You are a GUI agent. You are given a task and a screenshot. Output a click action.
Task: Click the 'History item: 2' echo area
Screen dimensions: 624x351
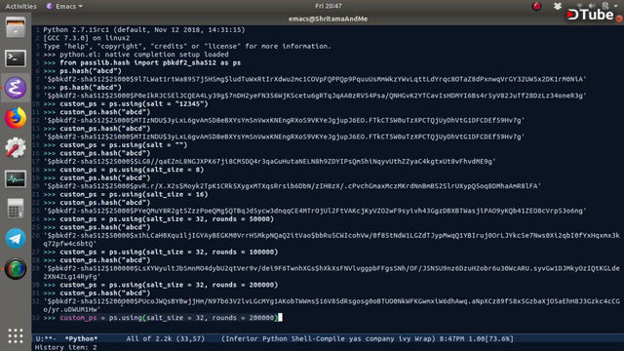(66, 347)
